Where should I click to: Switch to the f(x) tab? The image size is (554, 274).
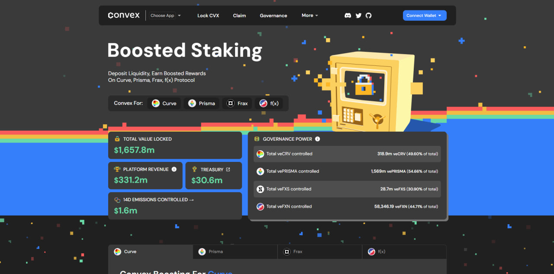[404, 251]
